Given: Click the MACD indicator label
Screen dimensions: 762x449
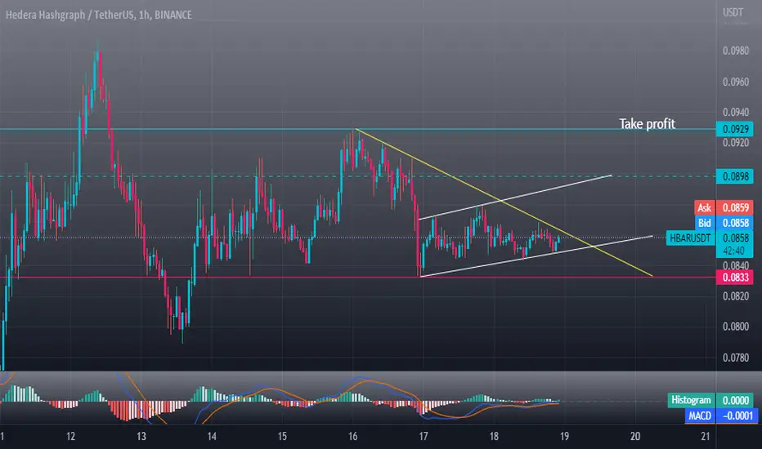Looking at the screenshot, I should pyautogui.click(x=699, y=416).
